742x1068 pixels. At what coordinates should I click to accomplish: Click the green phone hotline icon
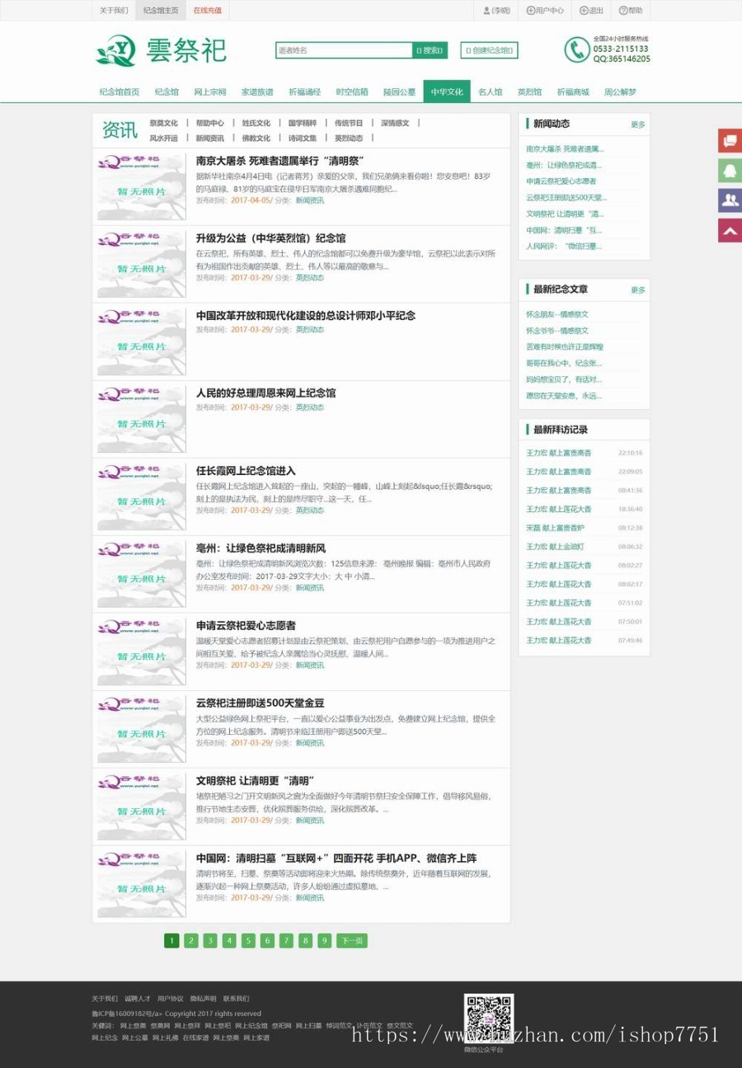point(577,49)
